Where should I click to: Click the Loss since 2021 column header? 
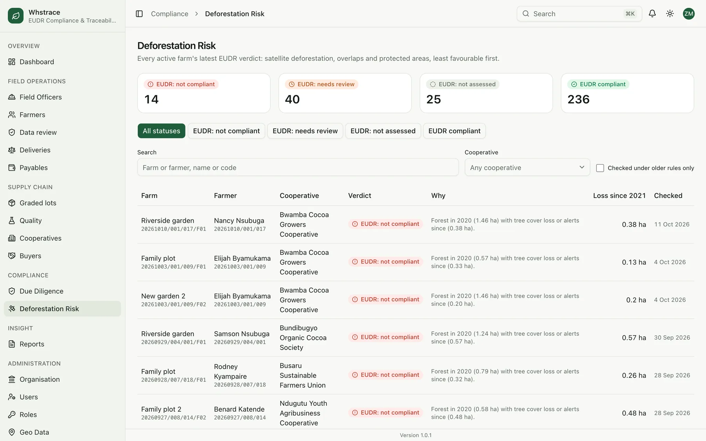[x=619, y=196]
